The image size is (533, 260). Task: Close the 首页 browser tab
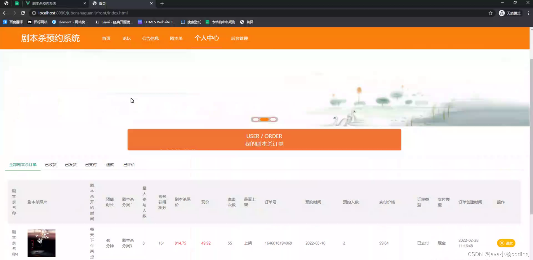151,4
